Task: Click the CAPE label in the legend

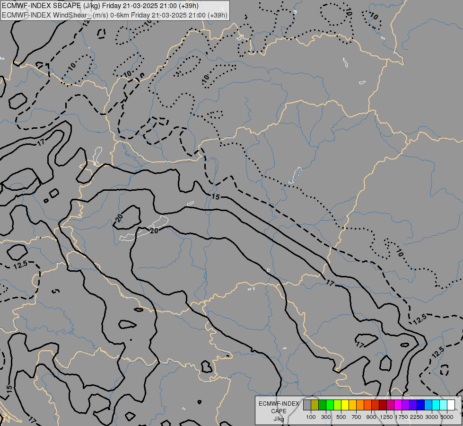Action: (279, 411)
